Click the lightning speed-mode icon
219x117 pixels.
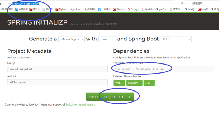tap(182, 4)
